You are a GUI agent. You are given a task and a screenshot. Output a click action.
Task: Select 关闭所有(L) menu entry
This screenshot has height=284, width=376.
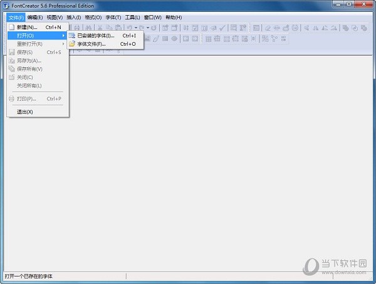38,86
